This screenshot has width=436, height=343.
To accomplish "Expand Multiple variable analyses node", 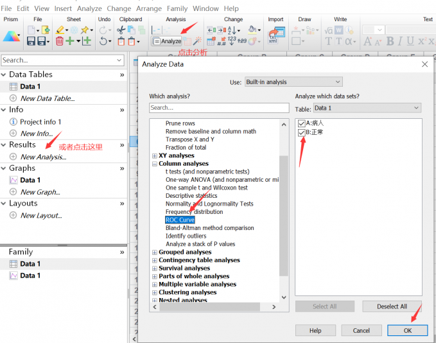I will point(155,285).
